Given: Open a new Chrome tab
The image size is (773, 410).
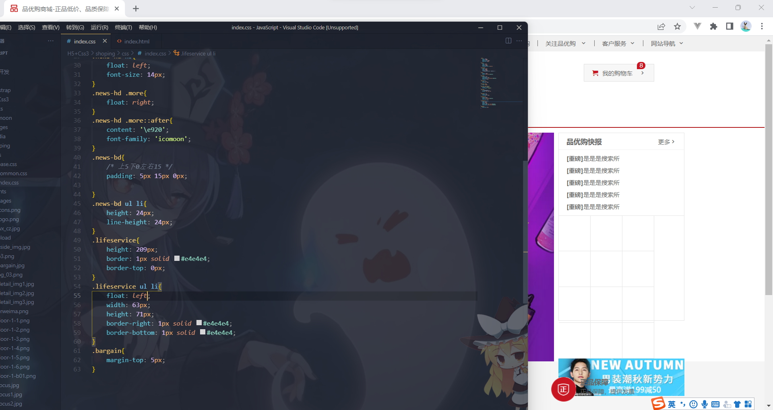Looking at the screenshot, I should click(136, 8).
